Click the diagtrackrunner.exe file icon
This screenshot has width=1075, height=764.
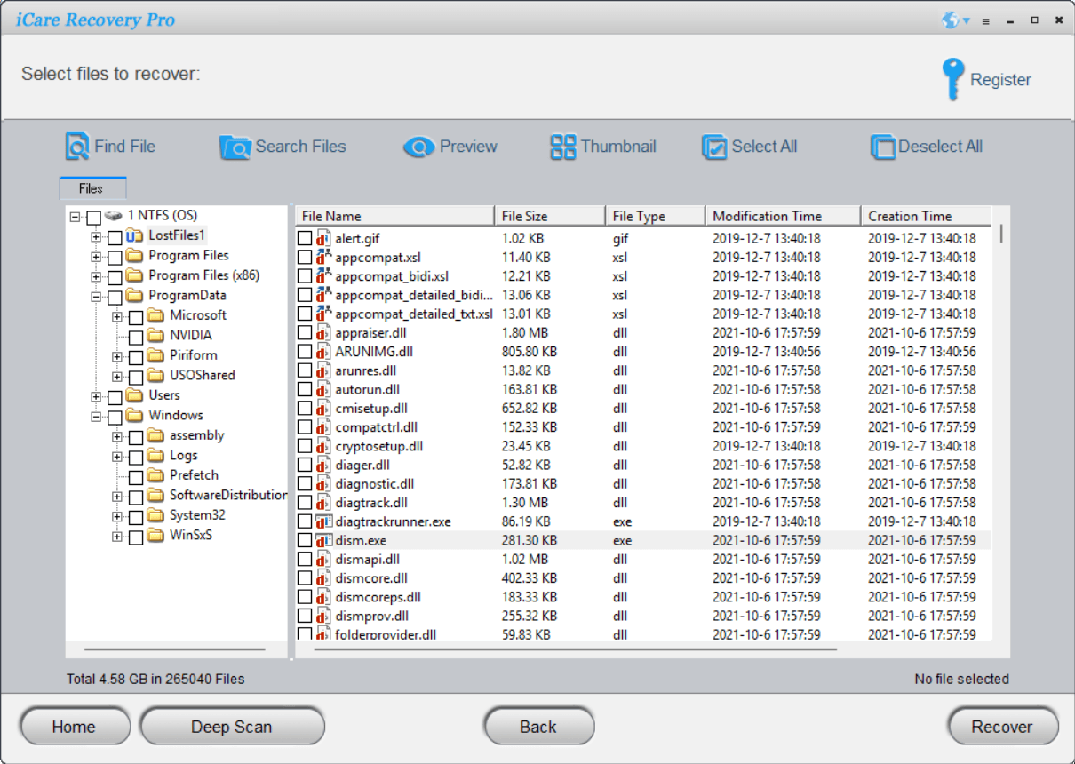324,521
